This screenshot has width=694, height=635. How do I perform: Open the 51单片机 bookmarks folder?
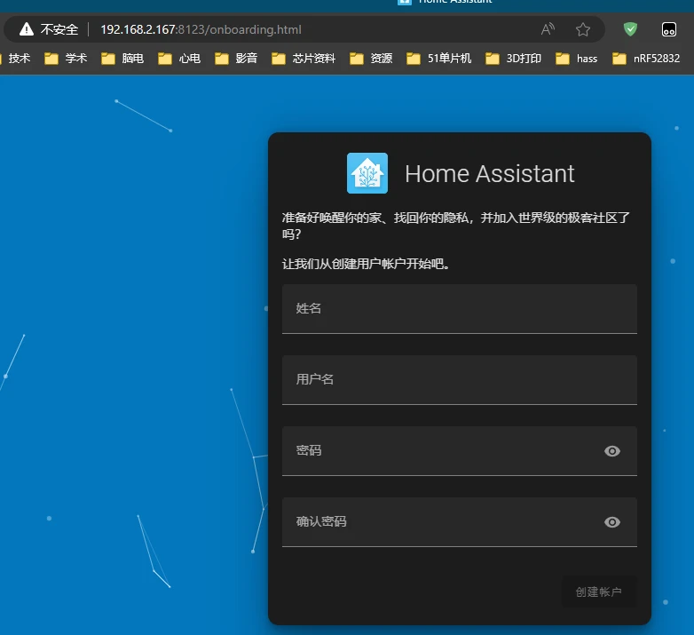438,59
